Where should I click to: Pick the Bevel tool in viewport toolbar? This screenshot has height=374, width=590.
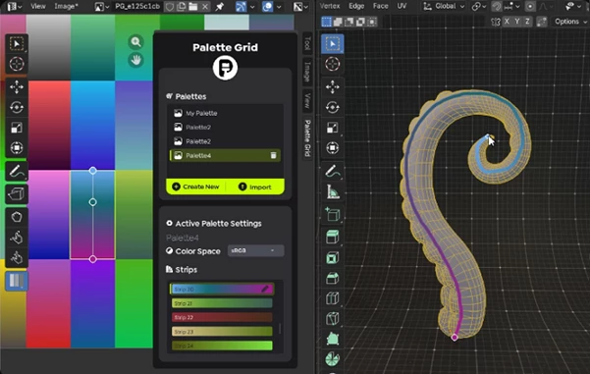point(332,278)
